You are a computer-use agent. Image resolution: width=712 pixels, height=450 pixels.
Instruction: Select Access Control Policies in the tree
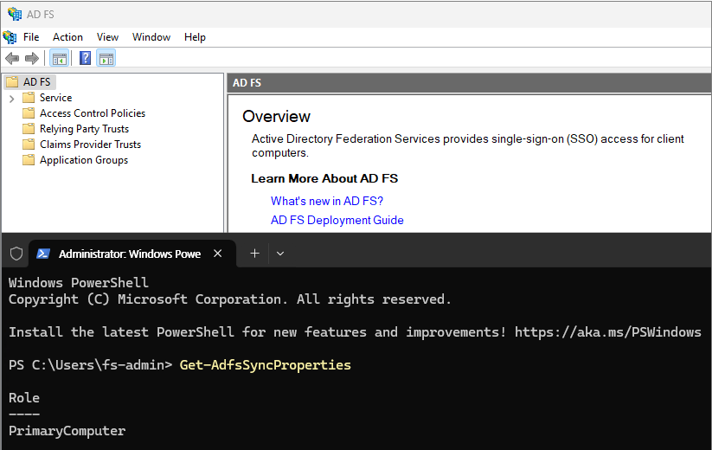click(x=93, y=113)
